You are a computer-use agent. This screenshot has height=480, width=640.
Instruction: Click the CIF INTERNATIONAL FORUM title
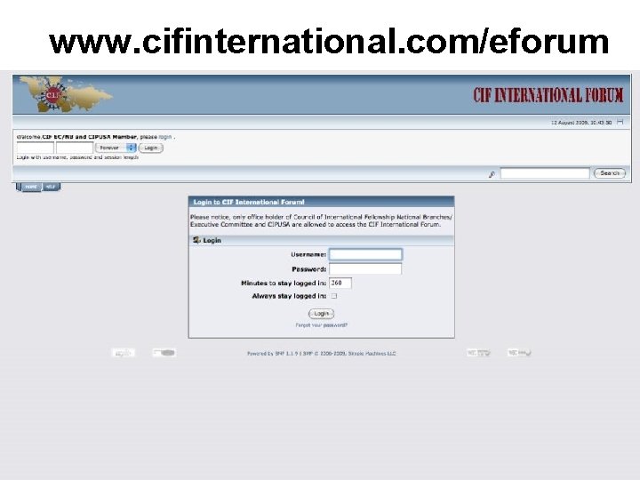coord(548,95)
